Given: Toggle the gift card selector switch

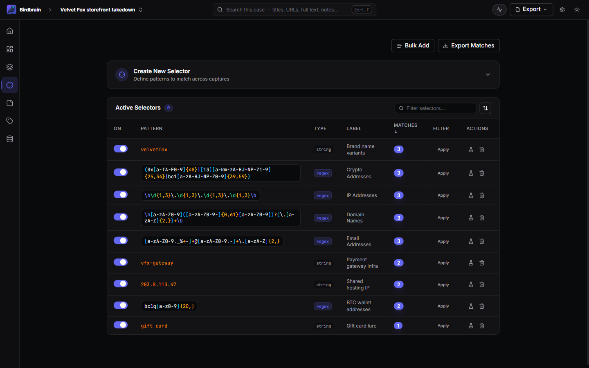Looking at the screenshot, I should pos(121,325).
